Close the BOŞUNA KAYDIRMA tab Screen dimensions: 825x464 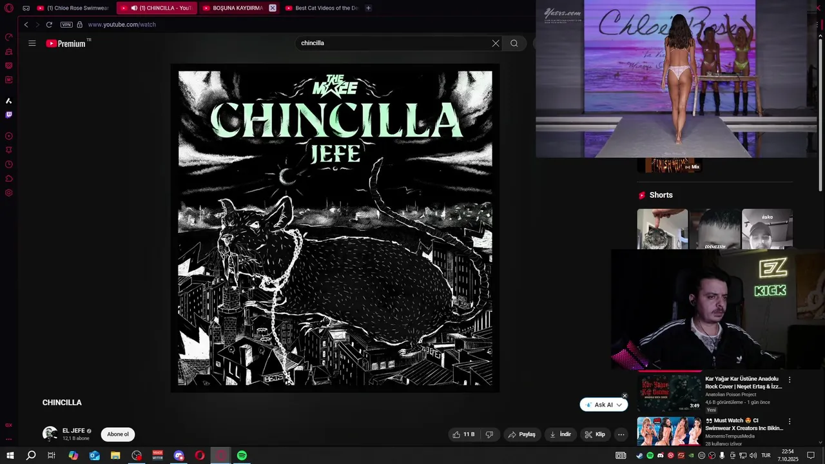(x=273, y=8)
